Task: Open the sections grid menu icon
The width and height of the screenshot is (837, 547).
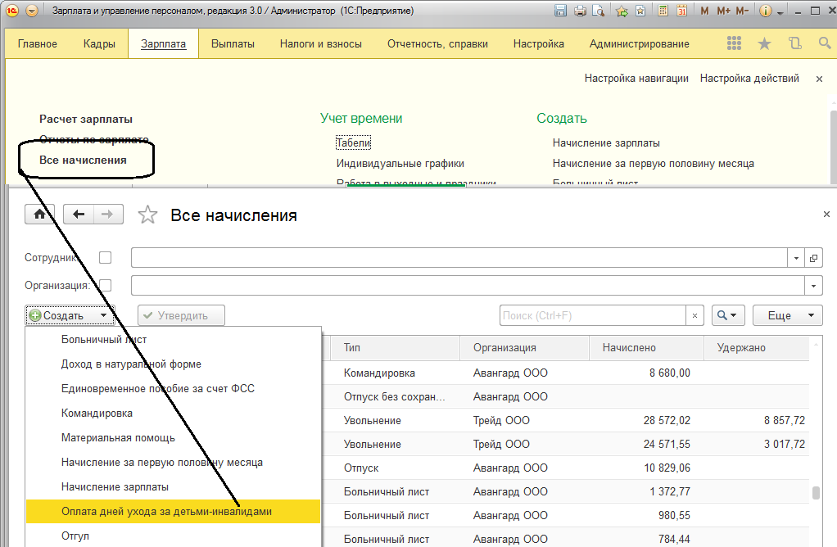Action: 735,43
